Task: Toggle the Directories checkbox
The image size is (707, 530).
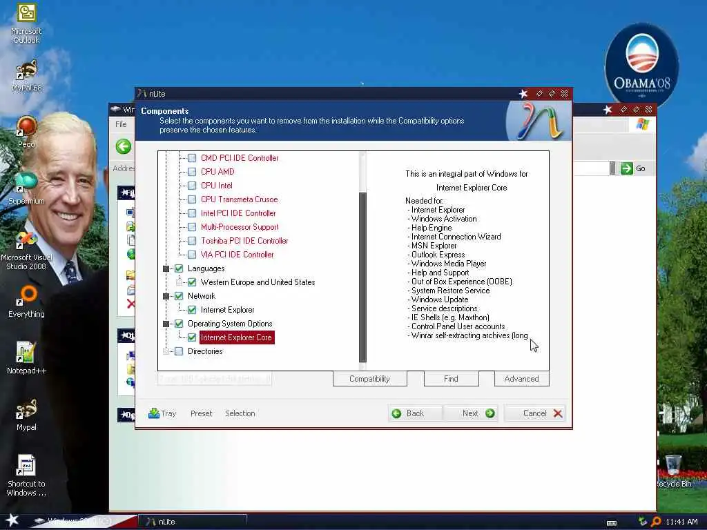Action: pos(179,351)
